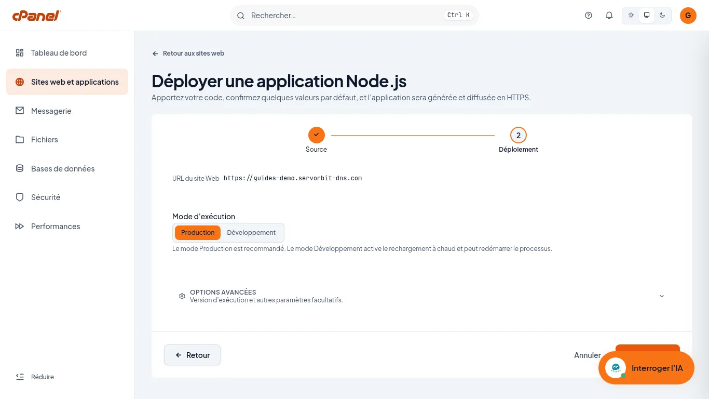Open the help question-mark icon
This screenshot has width=709, height=399.
pos(589,16)
